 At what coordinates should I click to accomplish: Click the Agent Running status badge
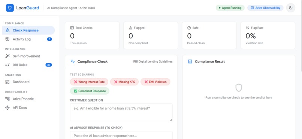(230, 8)
